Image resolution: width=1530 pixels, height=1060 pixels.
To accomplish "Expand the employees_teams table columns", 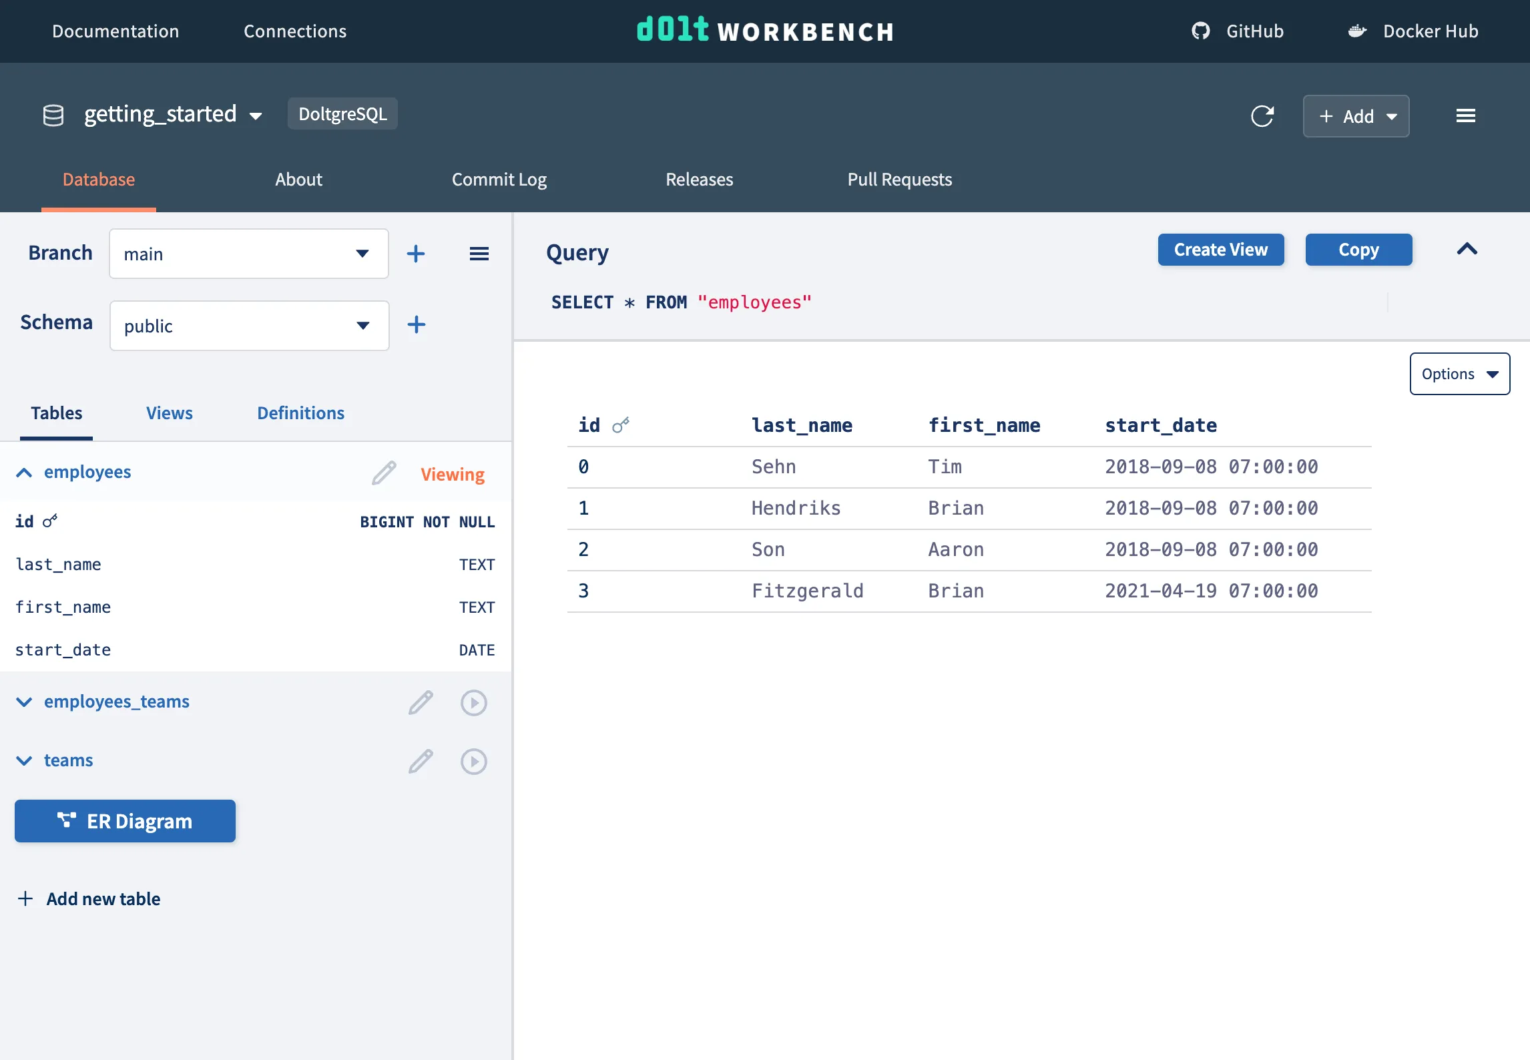I will 24,702.
